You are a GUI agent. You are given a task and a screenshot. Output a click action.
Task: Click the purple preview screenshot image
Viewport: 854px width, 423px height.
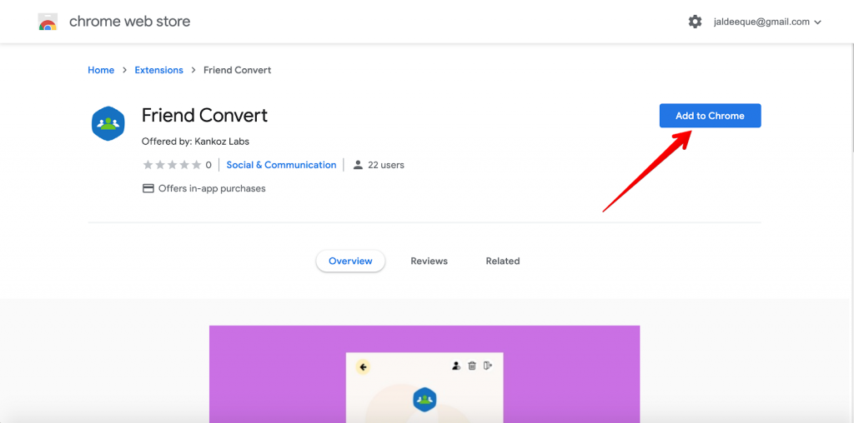(x=424, y=374)
